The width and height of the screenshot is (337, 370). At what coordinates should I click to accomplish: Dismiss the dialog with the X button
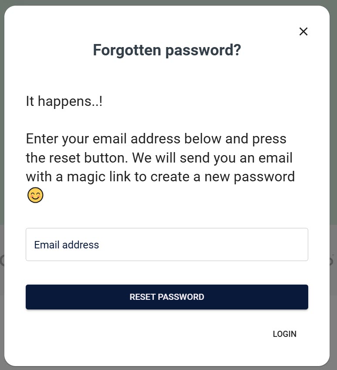[303, 31]
